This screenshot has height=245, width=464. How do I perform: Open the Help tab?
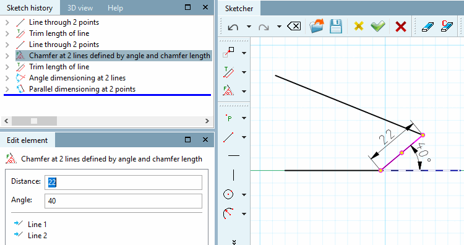tap(115, 8)
